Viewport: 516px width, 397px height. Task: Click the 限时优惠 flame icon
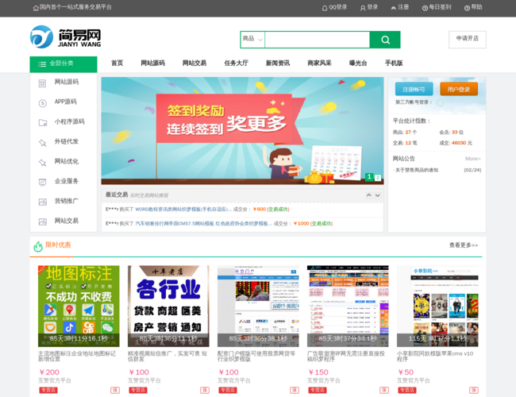(38, 246)
